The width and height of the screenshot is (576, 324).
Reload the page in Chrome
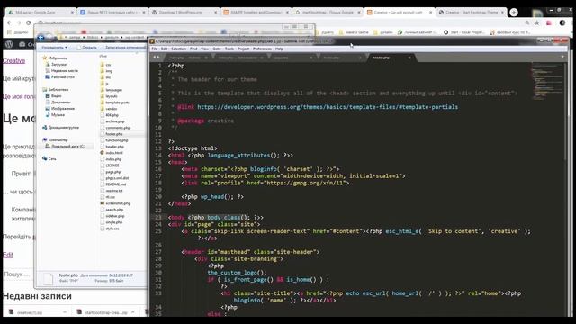28,22
